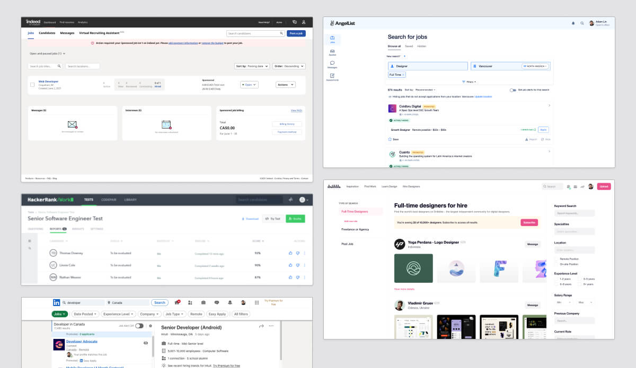
Task: Switch to the Candidates tab in Indeed
Action: pyautogui.click(x=47, y=33)
